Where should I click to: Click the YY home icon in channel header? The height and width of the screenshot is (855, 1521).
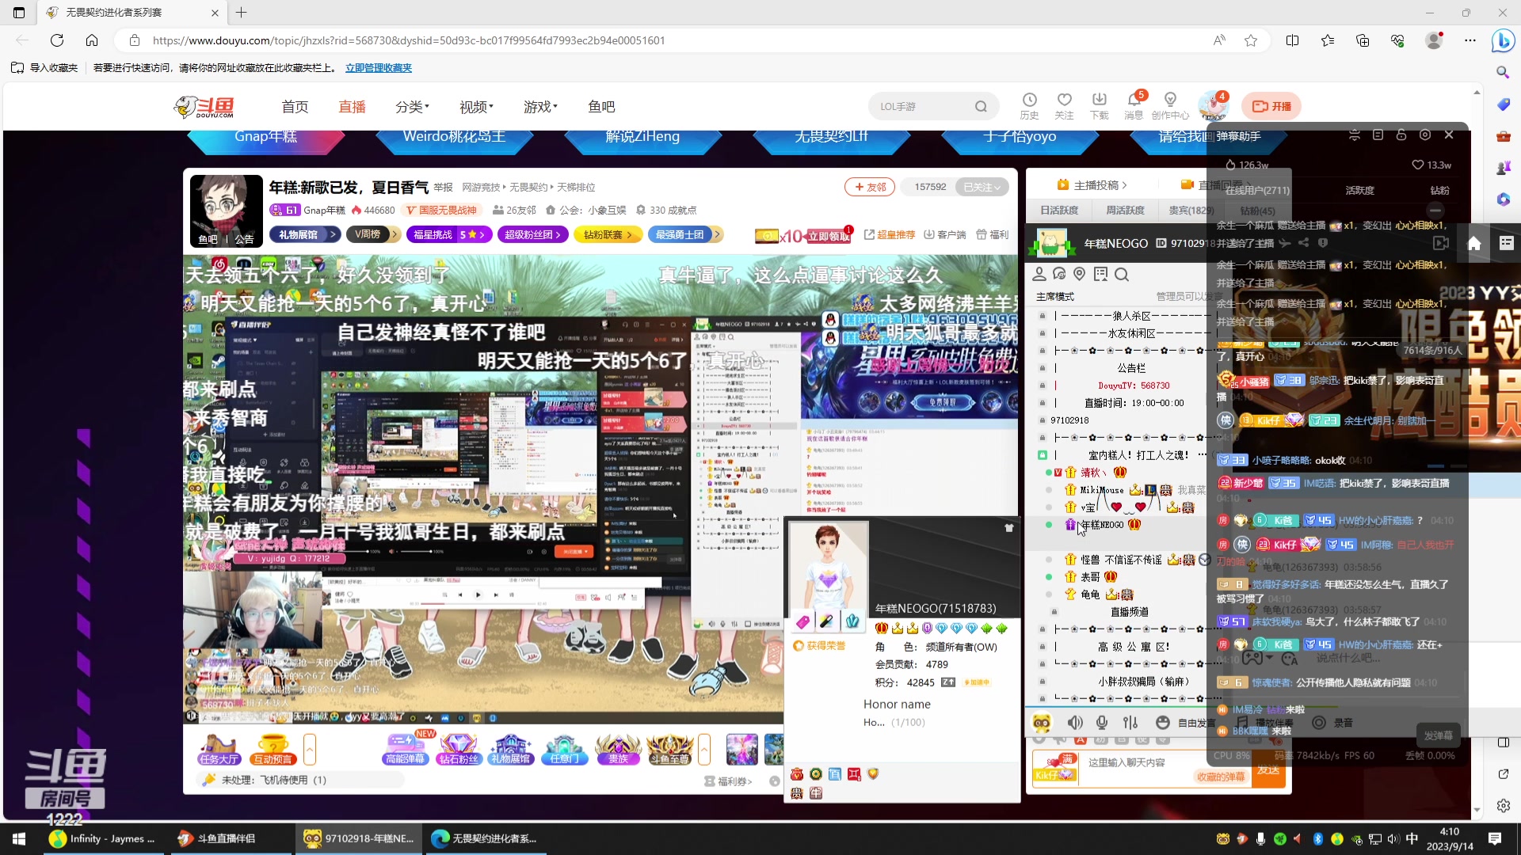point(1474,243)
